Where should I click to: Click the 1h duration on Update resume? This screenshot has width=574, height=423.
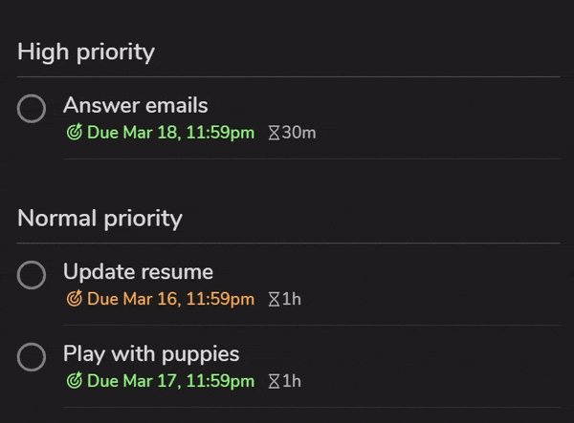coord(292,299)
